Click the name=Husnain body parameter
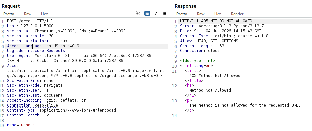This screenshot has height=131, width=312. pyautogui.click(x=21, y=125)
